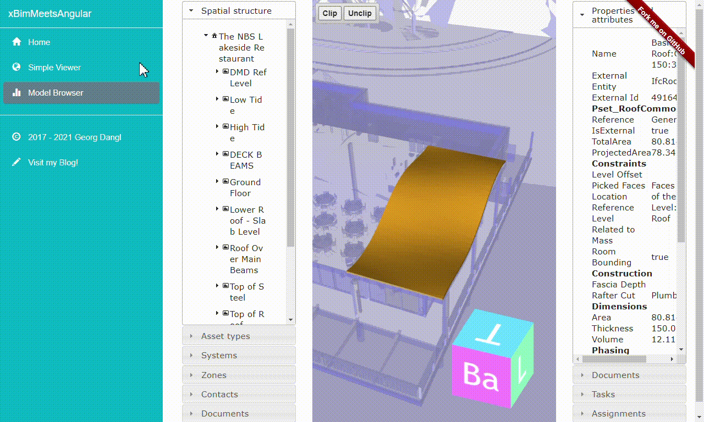Click the 'Ba' face of navigation cube
The width and height of the screenshot is (704, 422).
pyautogui.click(x=481, y=377)
